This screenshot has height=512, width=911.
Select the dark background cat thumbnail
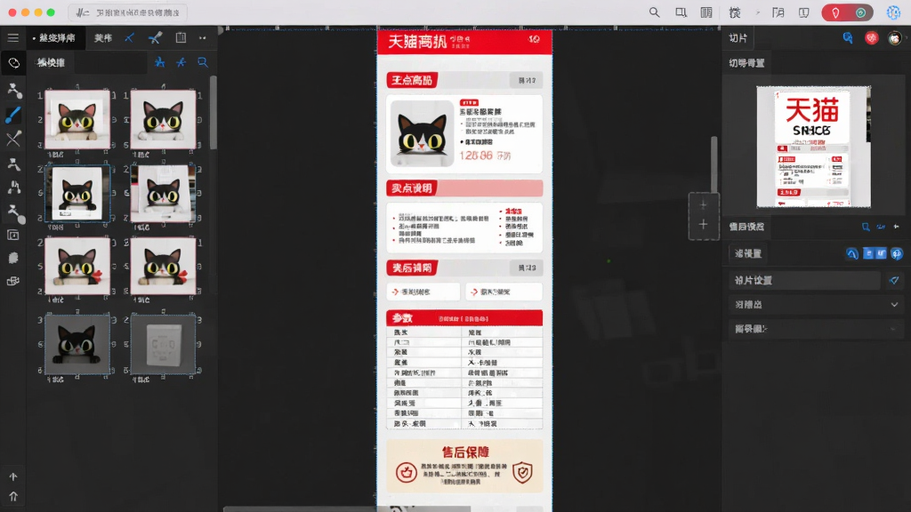tap(77, 344)
